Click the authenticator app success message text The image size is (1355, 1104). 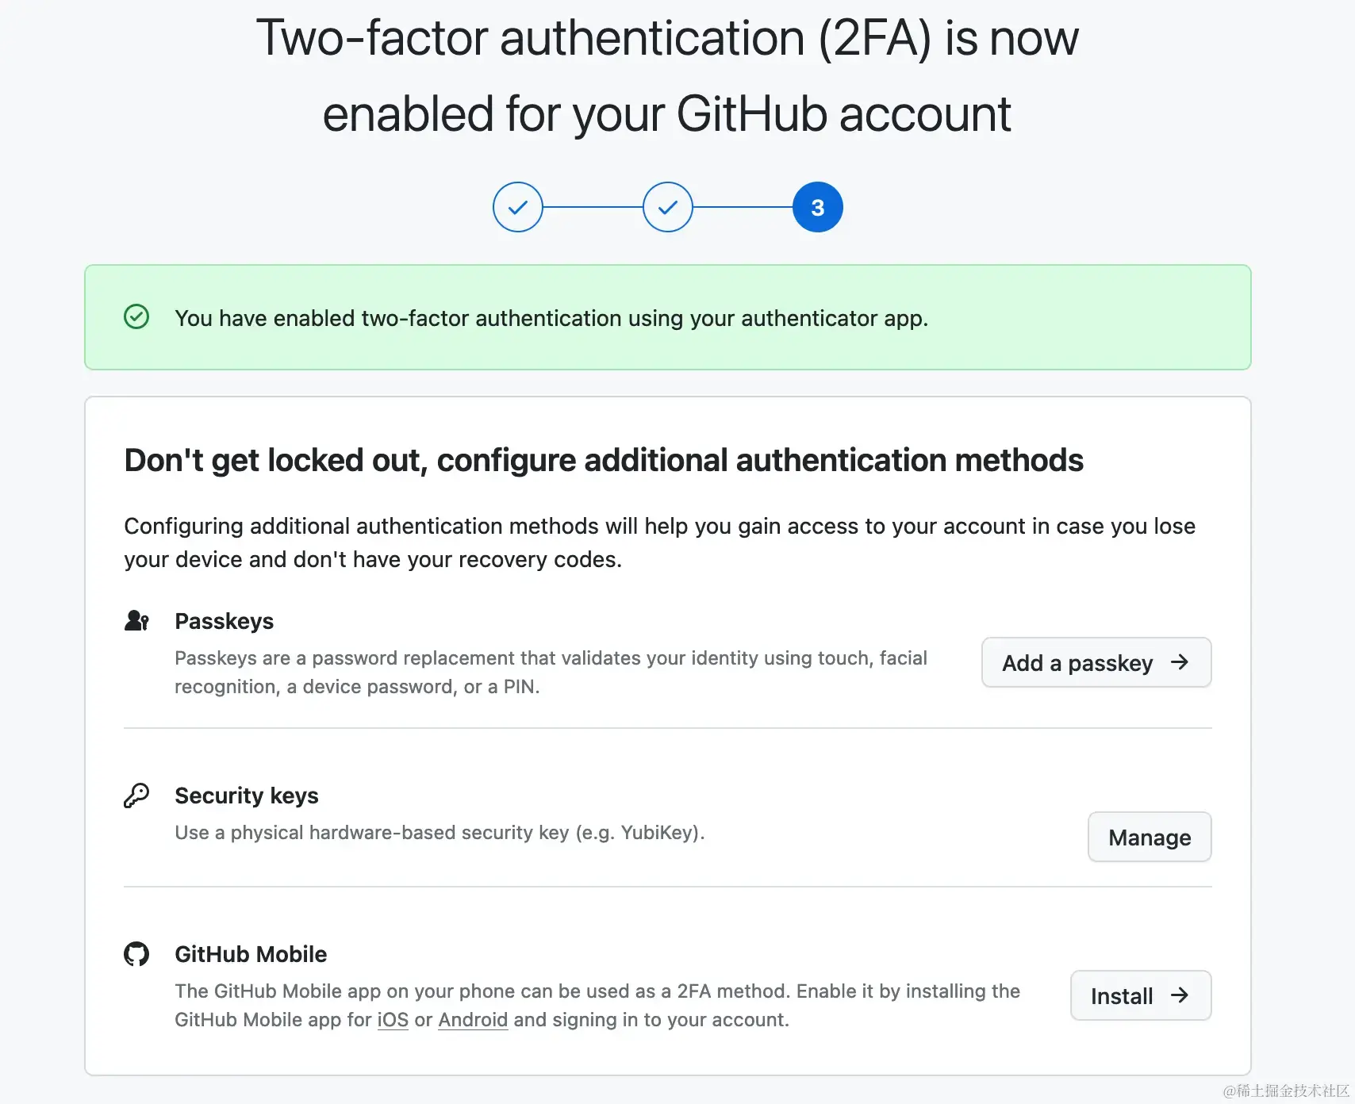pyautogui.click(x=551, y=318)
